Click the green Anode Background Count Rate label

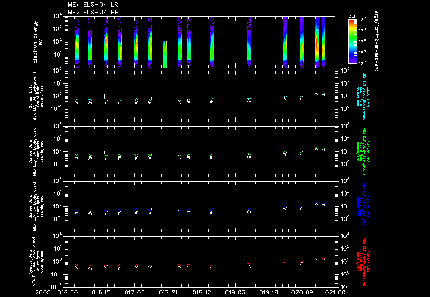[362, 151]
